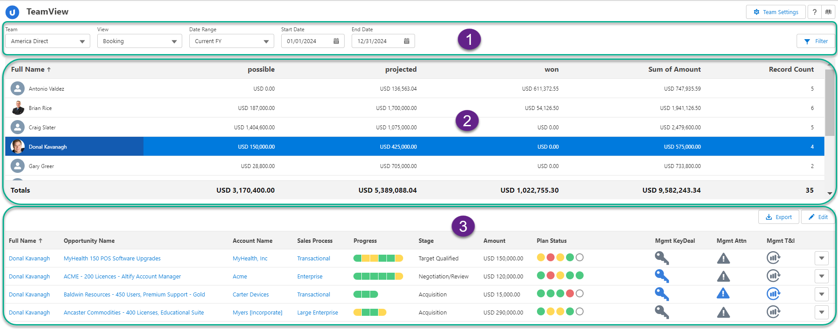Click Mgmt KeyDeal key on Ancaster Commodities row
The image size is (838, 329).
(662, 312)
